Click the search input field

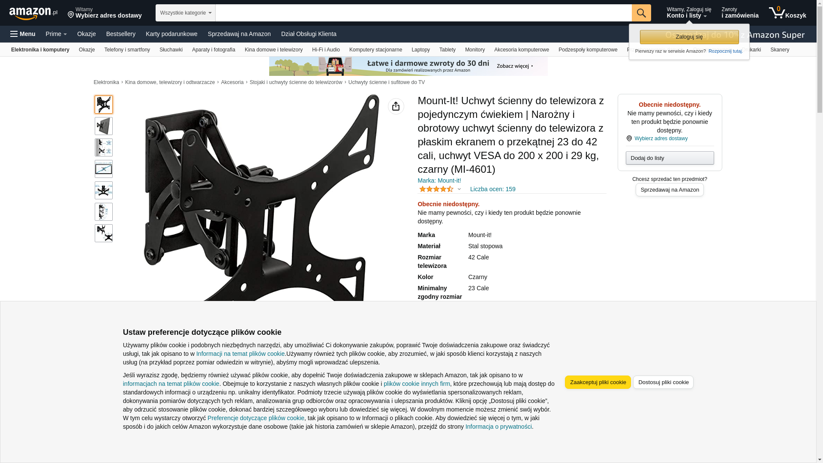(x=424, y=13)
